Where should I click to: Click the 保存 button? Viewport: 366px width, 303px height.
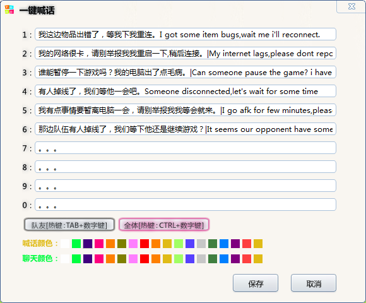click(256, 283)
